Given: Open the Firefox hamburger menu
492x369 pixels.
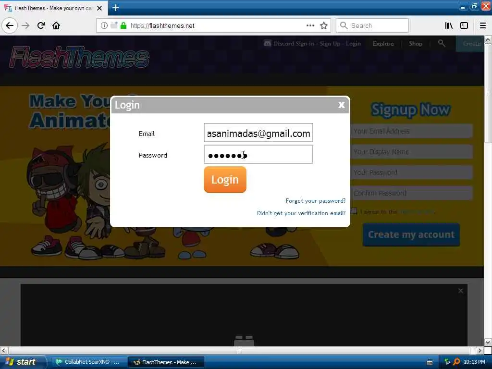Looking at the screenshot, I should pos(483,26).
